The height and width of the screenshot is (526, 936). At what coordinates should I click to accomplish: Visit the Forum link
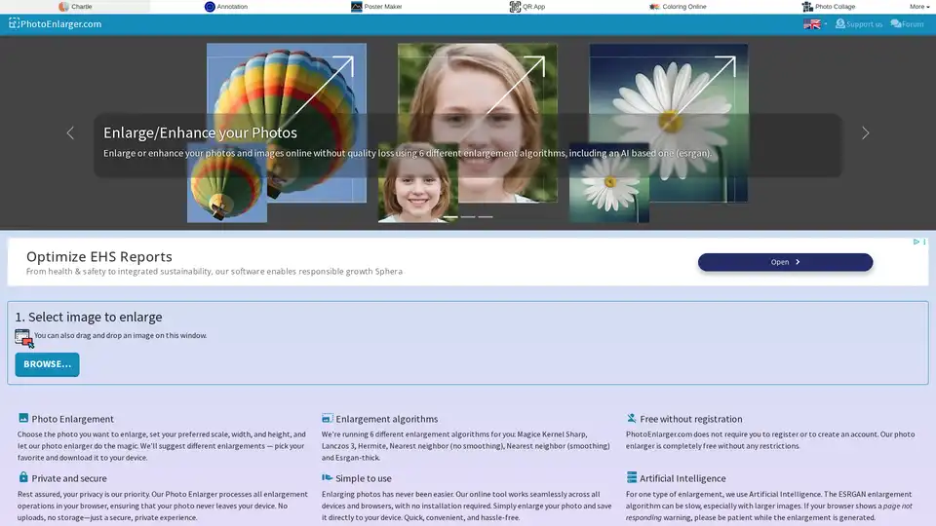[x=907, y=23]
